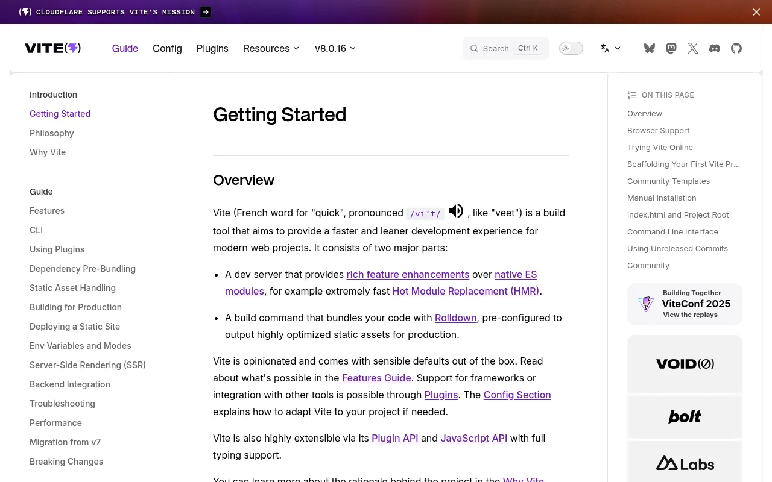Open Getting Started in the sidebar
772x482 pixels.
(60, 114)
